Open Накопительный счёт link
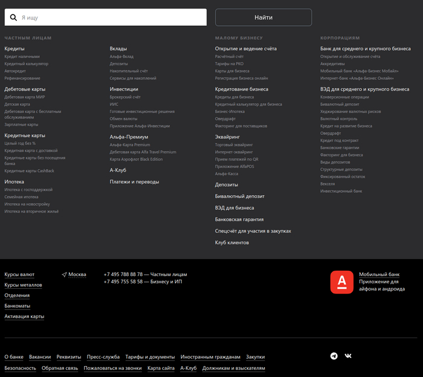The image size is (423, 377). coord(129,71)
